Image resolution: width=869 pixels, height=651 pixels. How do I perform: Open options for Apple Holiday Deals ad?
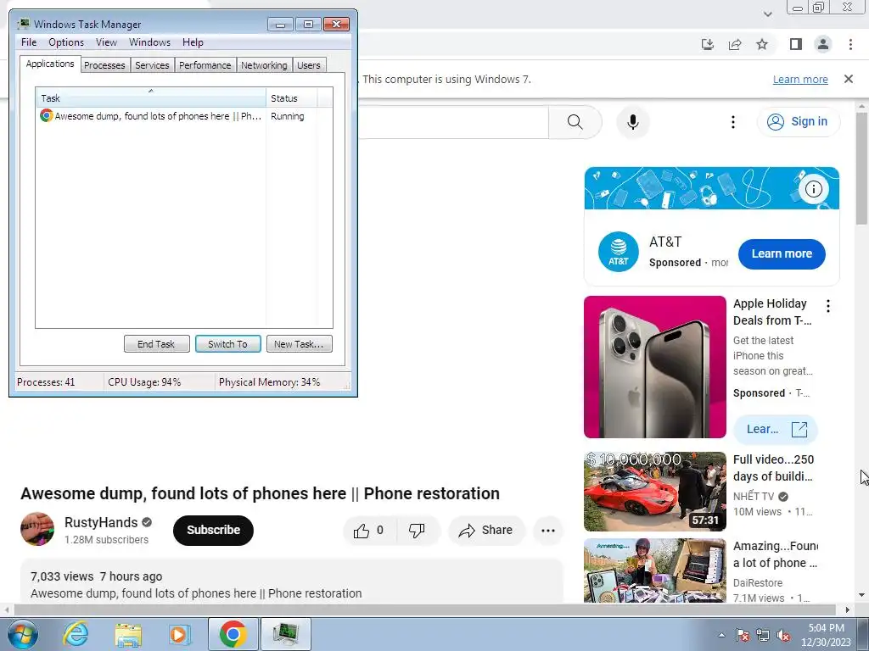828,306
